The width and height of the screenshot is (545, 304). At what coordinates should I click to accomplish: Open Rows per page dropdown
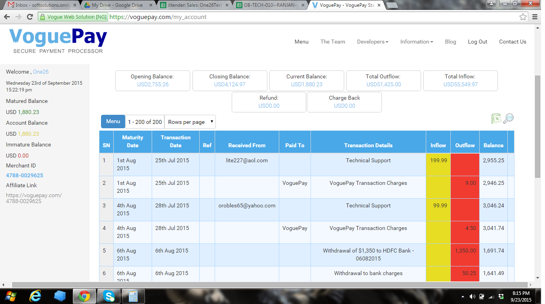[x=190, y=122]
